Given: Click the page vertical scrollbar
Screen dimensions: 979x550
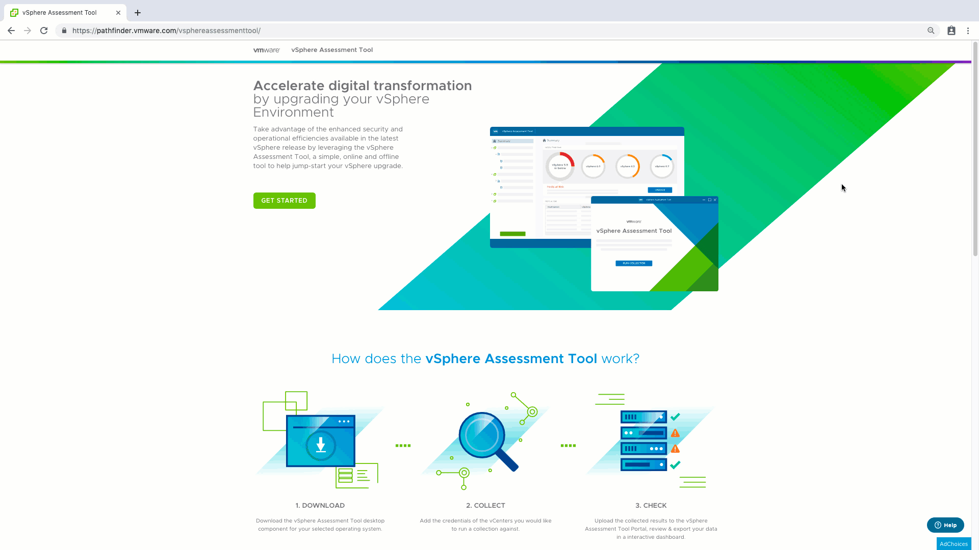Looking at the screenshot, I should (975, 153).
